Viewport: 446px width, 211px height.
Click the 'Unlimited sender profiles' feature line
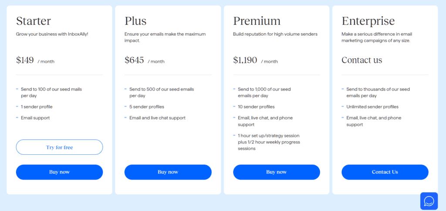click(372, 107)
